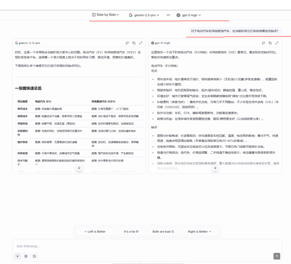Vote Right is Better
This screenshot has width=291, height=264.
(199, 231)
